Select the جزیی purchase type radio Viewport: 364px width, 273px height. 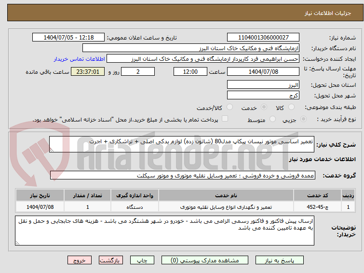(x=303, y=119)
